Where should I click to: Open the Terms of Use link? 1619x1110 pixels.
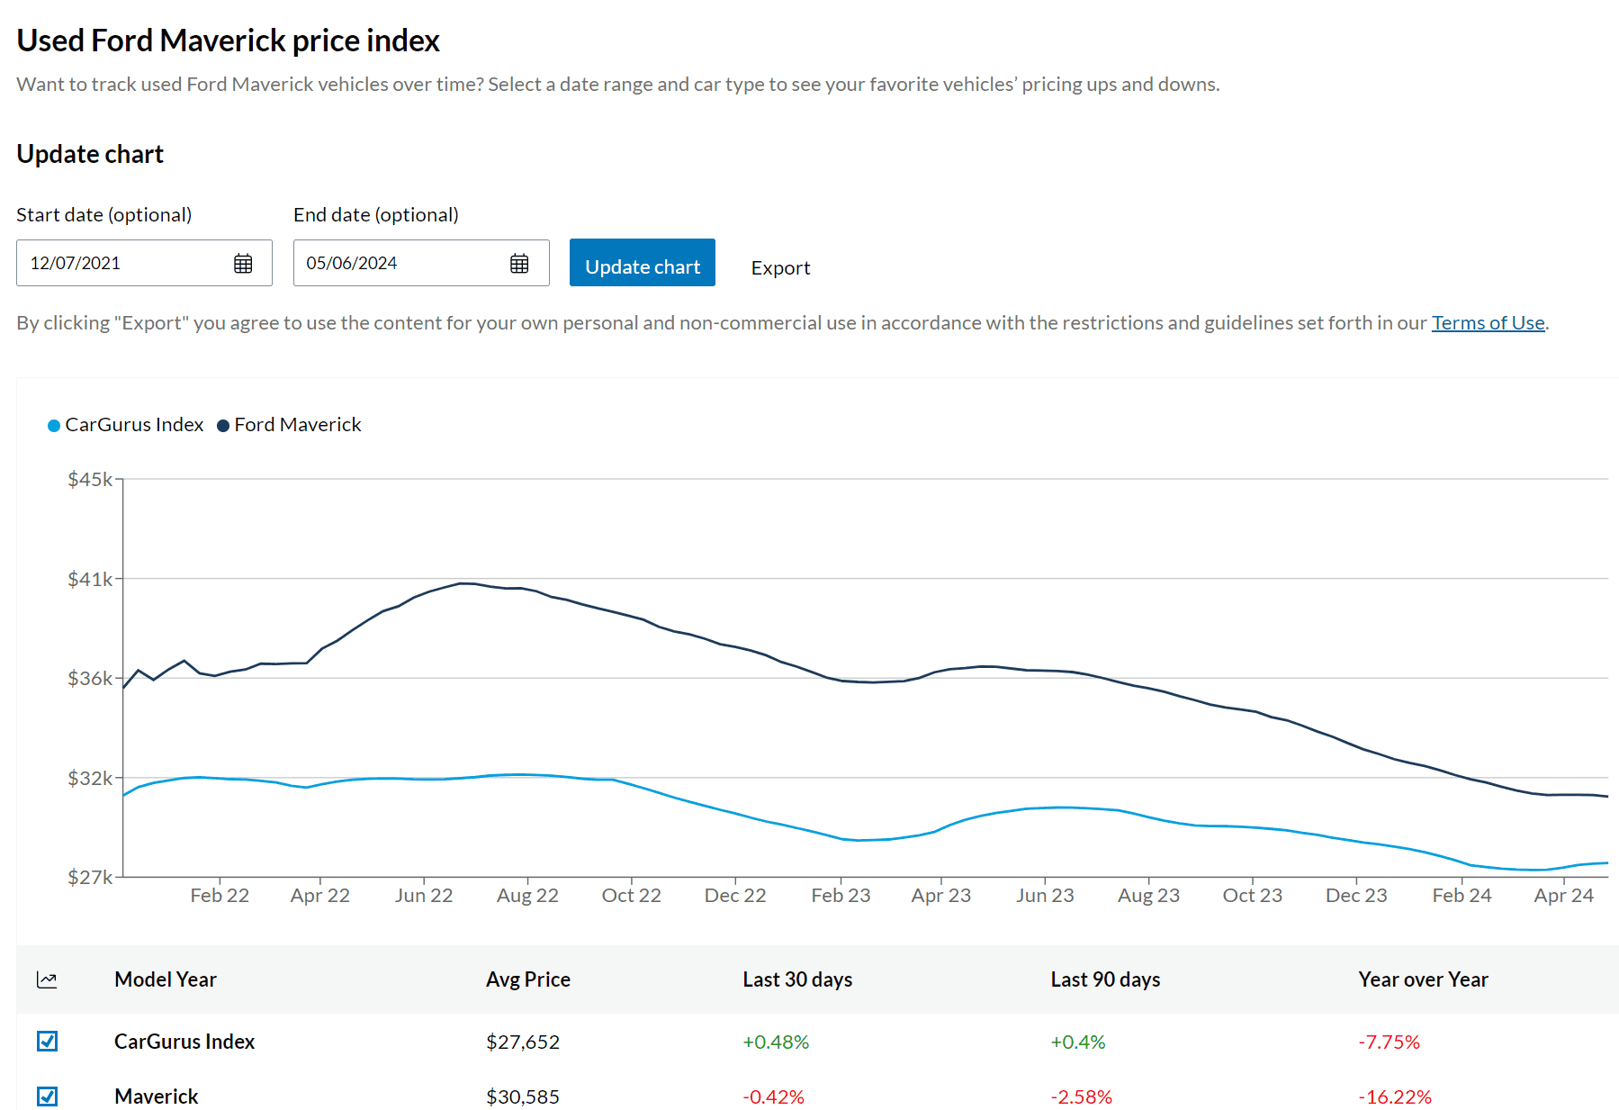pyautogui.click(x=1488, y=323)
